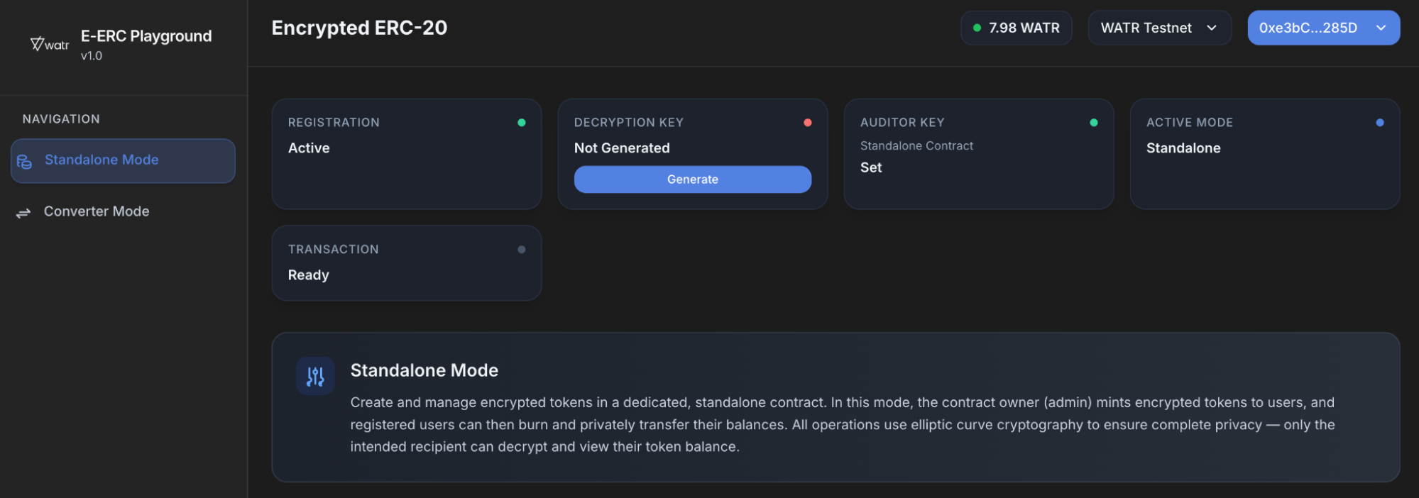Select the Standalone Mode sidebar icon

[25, 160]
